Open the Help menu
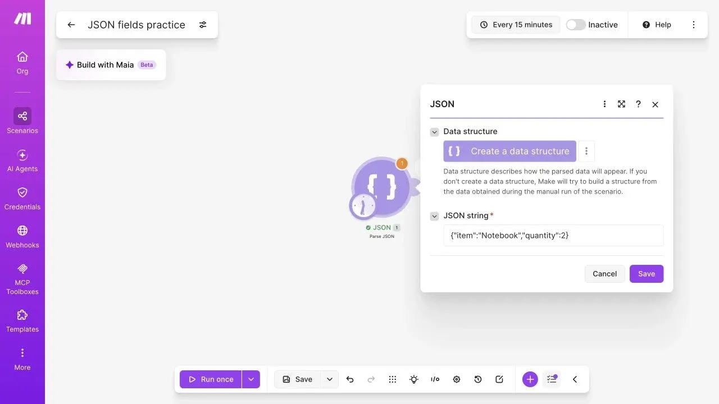Image resolution: width=719 pixels, height=404 pixels. 657,25
